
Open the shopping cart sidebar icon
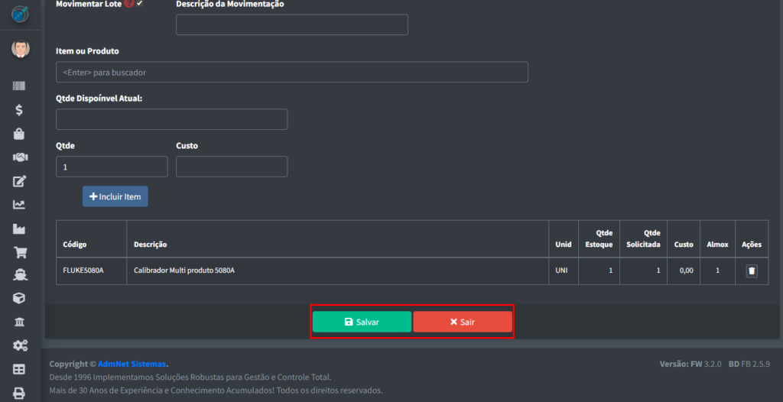pyautogui.click(x=19, y=252)
